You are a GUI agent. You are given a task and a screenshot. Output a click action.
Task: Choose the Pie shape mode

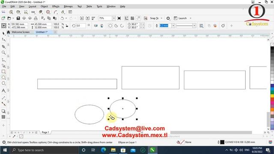116,26
